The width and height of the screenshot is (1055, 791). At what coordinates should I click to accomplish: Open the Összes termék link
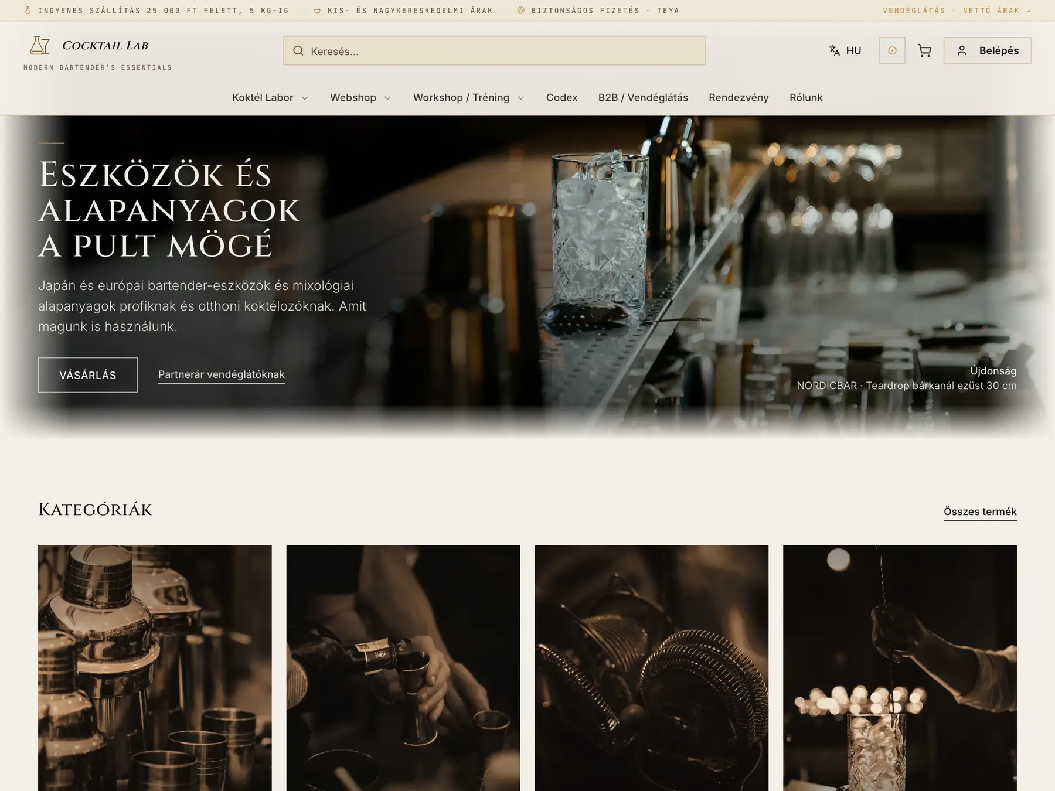[x=980, y=512]
